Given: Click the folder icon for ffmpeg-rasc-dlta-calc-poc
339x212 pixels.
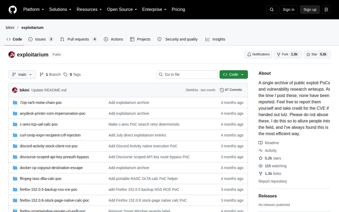Looking at the screenshot, I should coord(15,179).
